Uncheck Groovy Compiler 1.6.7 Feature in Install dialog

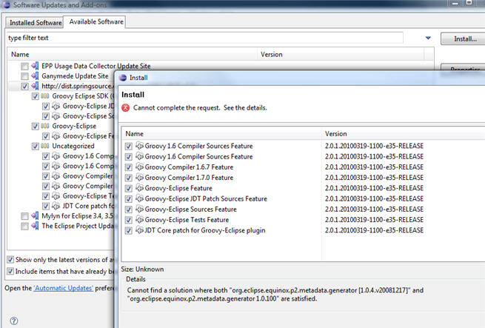[129, 167]
